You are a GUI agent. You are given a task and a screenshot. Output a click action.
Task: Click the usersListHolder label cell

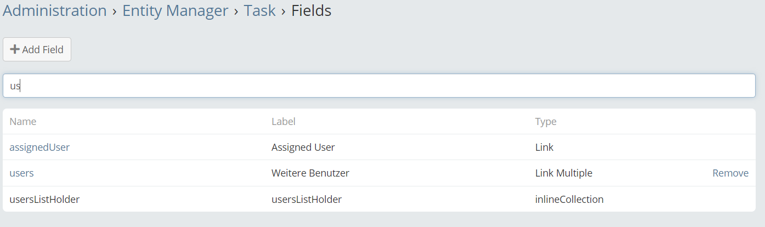point(307,199)
